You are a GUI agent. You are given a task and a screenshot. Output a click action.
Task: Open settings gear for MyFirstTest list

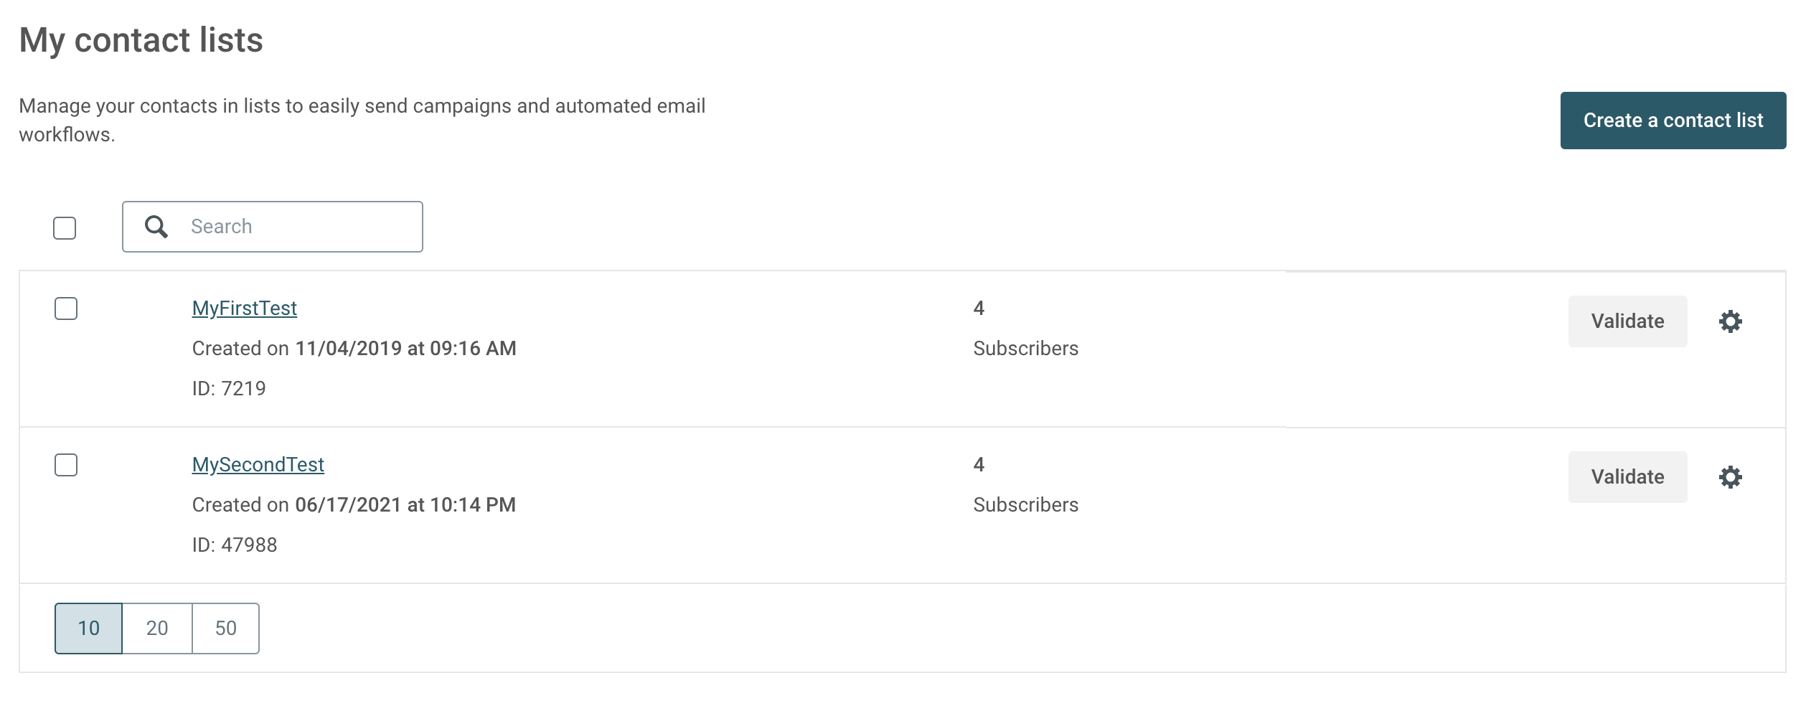tap(1730, 321)
